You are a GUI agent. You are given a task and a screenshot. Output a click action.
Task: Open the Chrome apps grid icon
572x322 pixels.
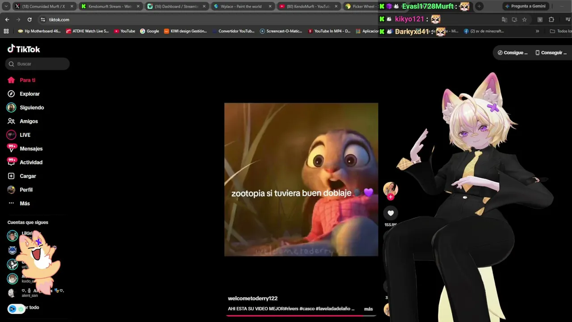coord(6,31)
